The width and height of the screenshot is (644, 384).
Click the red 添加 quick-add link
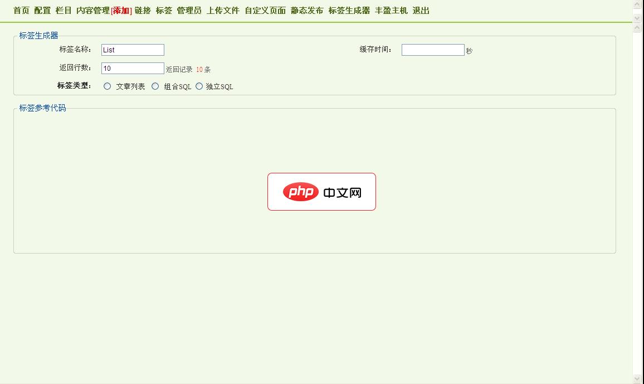pyautogui.click(x=121, y=10)
